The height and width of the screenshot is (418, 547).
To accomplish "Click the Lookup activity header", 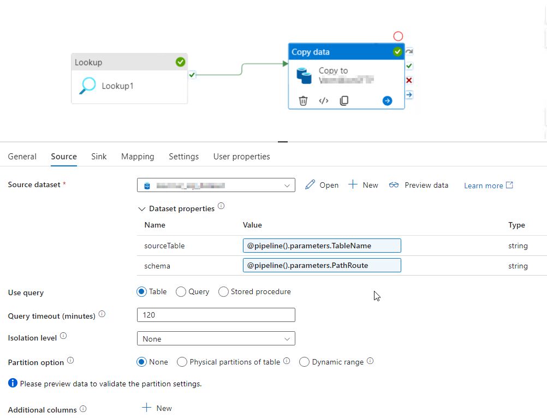I will (x=129, y=62).
